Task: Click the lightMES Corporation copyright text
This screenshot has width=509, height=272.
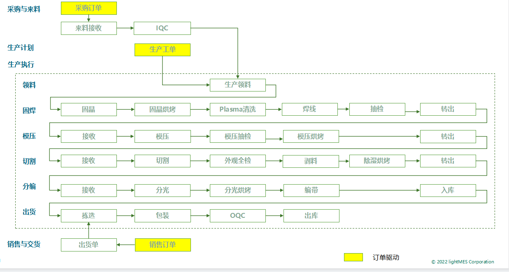Action: tap(463, 262)
